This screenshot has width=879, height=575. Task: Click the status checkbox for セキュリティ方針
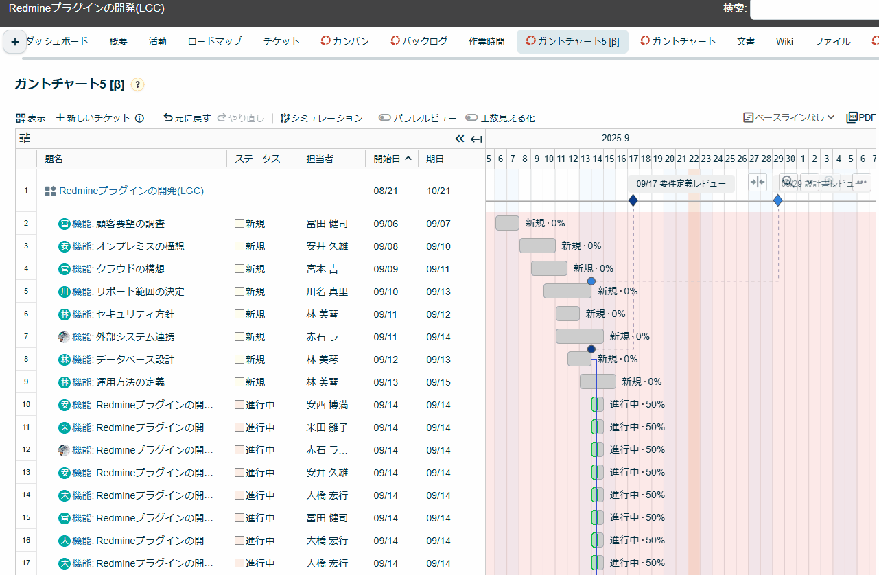(x=239, y=314)
